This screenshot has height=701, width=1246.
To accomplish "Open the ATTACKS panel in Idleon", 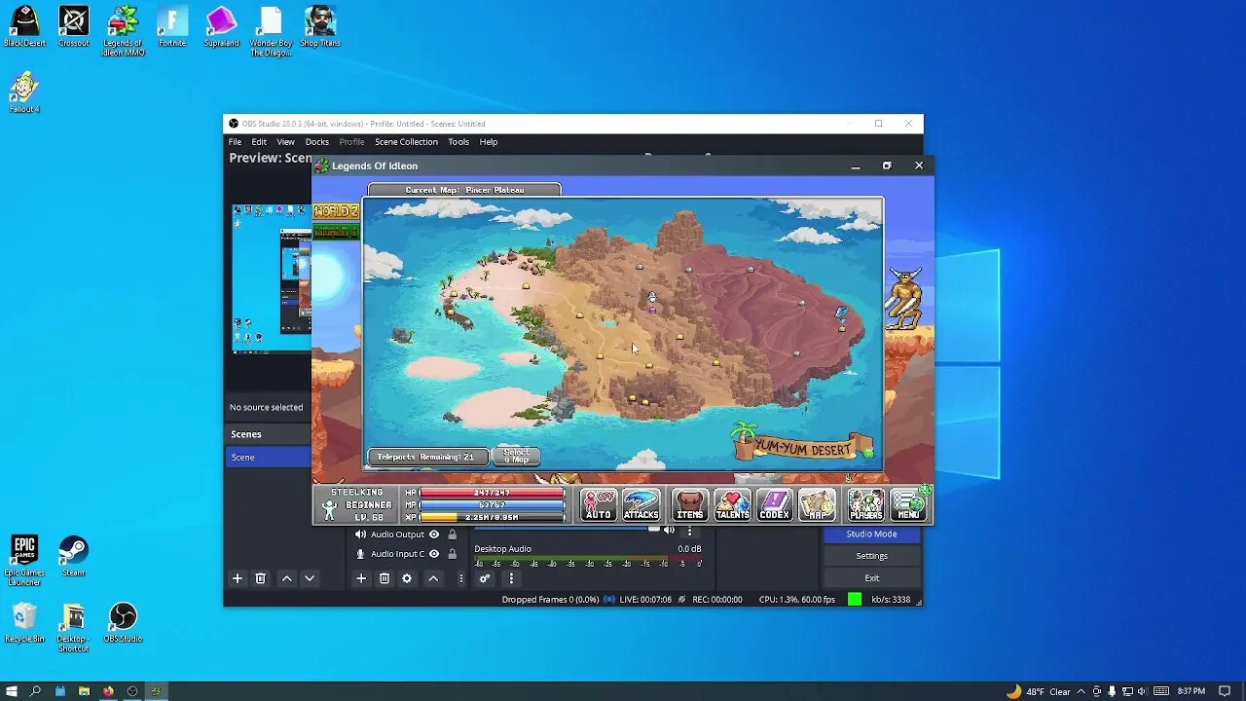I will pyautogui.click(x=641, y=504).
